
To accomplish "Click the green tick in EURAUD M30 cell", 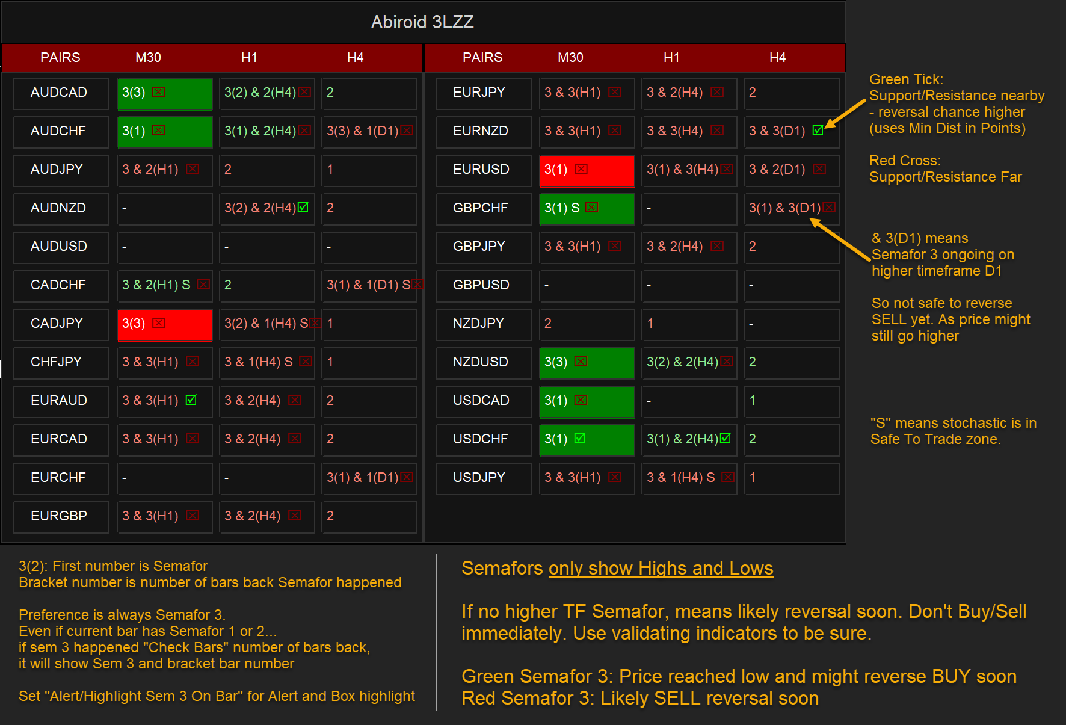I will [191, 400].
